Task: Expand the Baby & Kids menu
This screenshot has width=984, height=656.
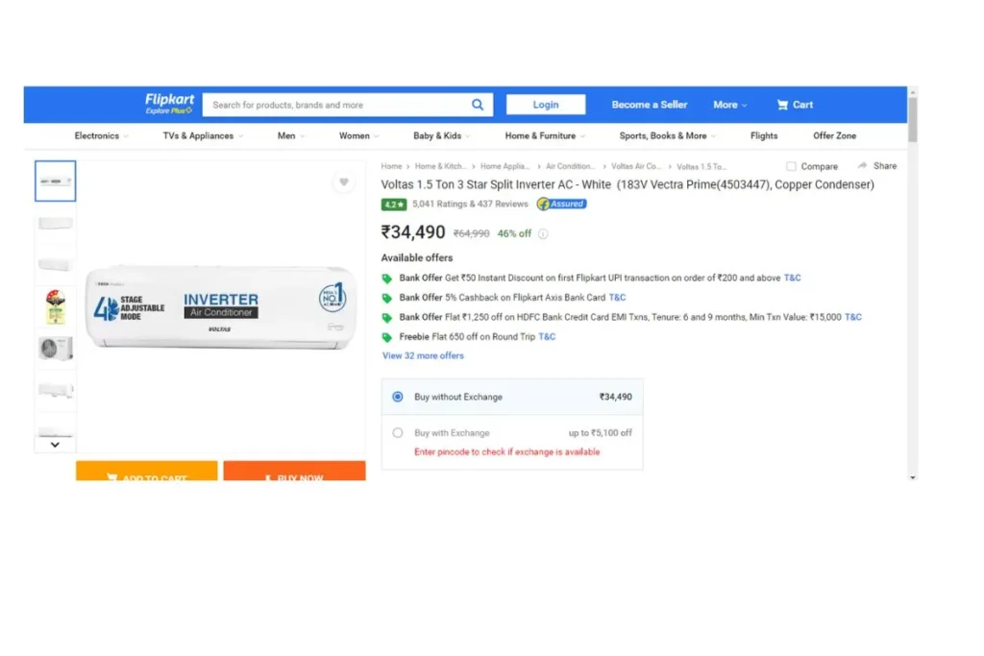Action: 442,136
